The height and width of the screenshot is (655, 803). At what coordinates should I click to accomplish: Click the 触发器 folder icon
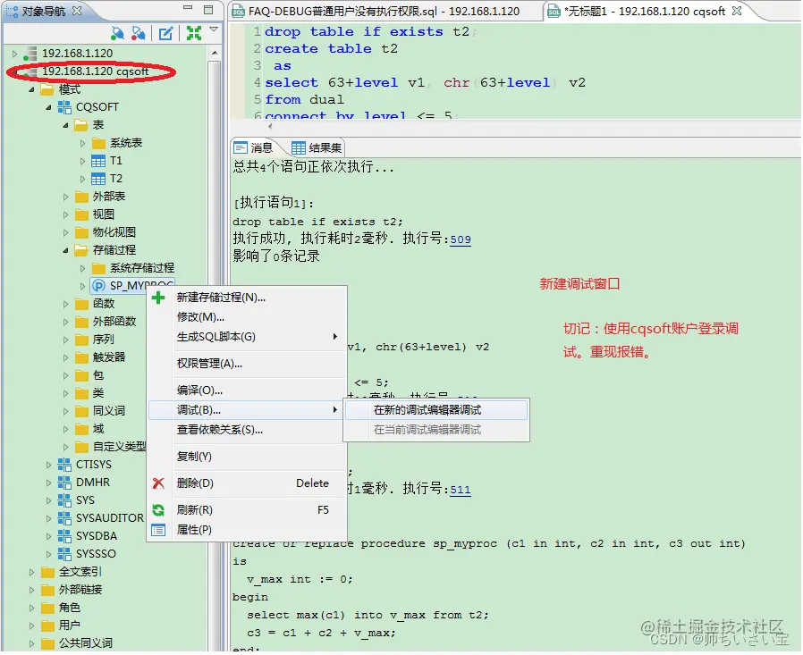tap(81, 357)
